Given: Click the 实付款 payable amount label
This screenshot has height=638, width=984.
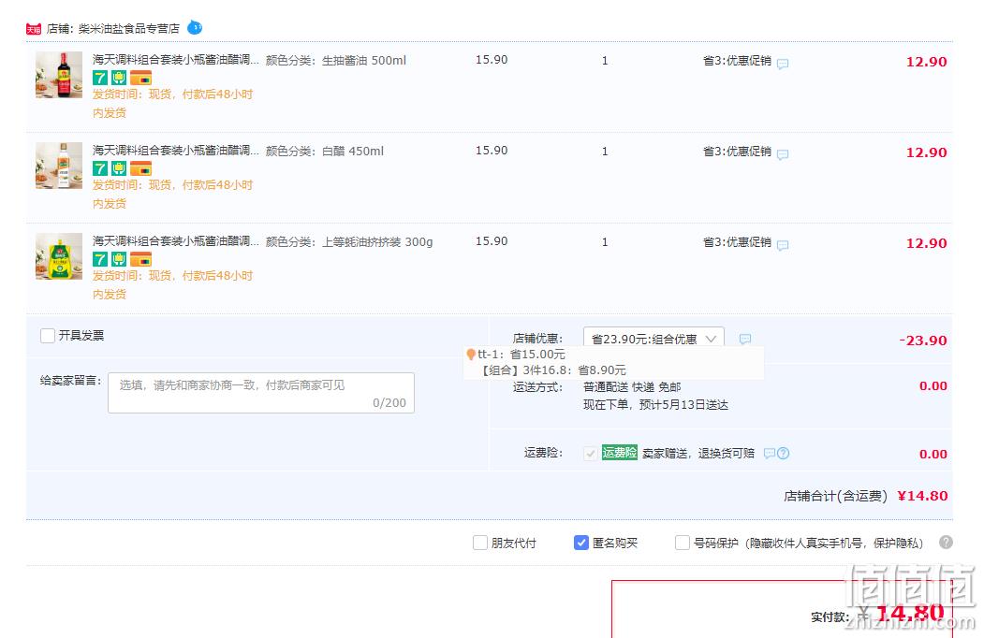Looking at the screenshot, I should pos(830,617).
